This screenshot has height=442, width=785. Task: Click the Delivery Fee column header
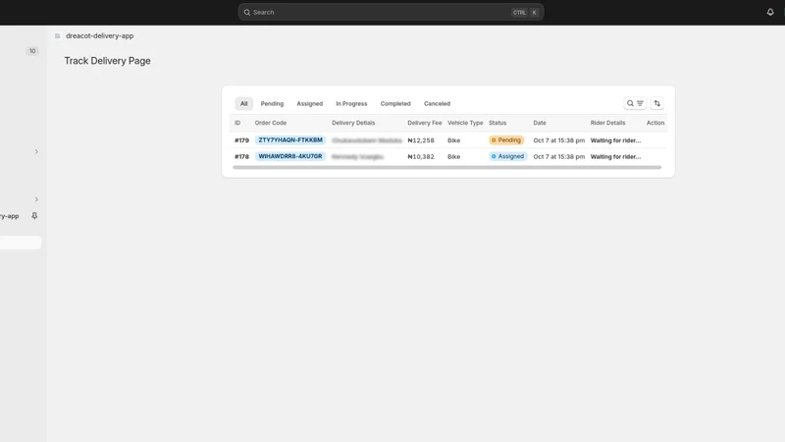[x=425, y=123]
